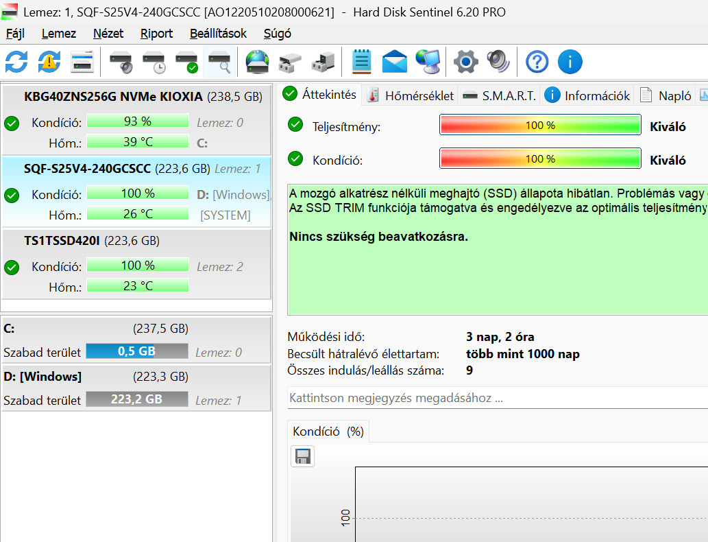This screenshot has width=708, height=542.
Task: Click the 'Nincs szükség beavatkozásra.' text
Action: 378,237
